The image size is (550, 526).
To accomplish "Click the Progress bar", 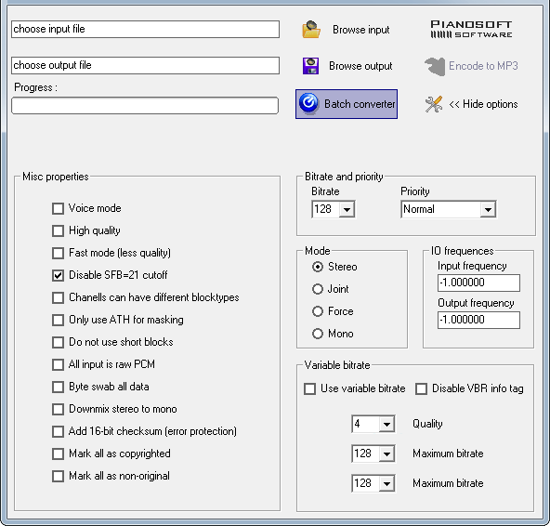I will 145,106.
